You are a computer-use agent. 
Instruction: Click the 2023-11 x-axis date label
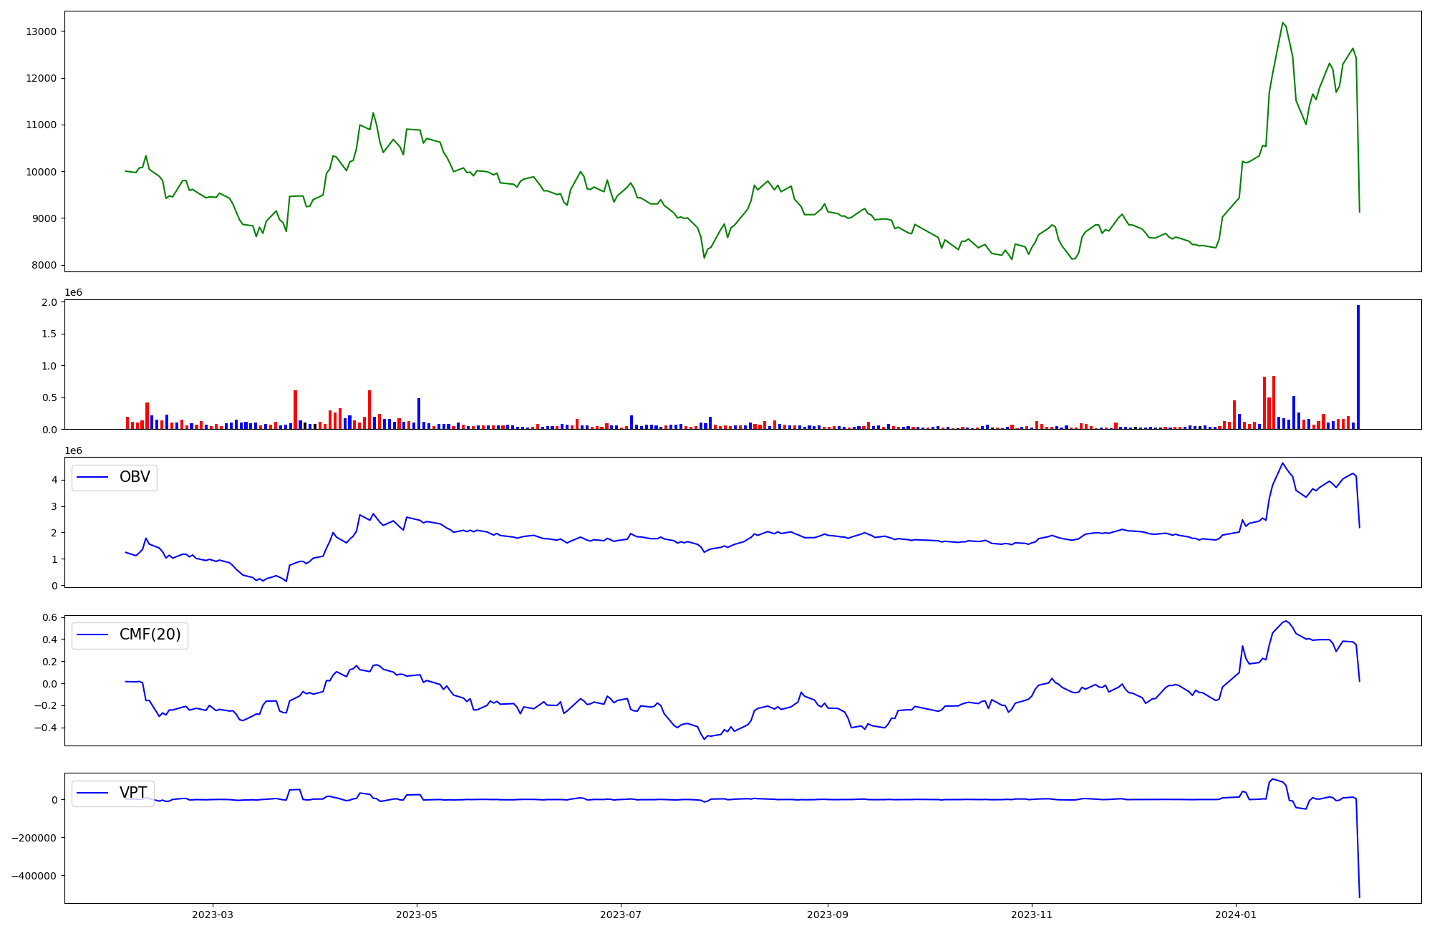[1031, 915]
